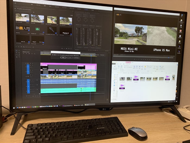Select the Track Select Forward tool
This screenshot has width=190, height=143.
pos(19,51)
